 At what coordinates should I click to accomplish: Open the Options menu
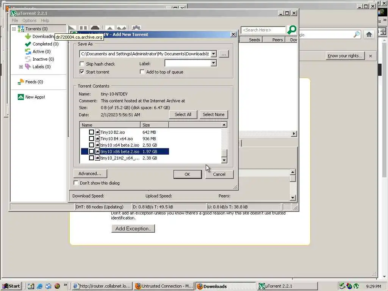click(30, 20)
